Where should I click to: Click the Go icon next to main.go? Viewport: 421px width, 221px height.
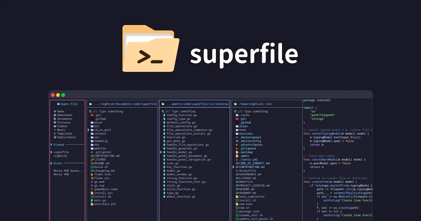[x=92, y=200]
